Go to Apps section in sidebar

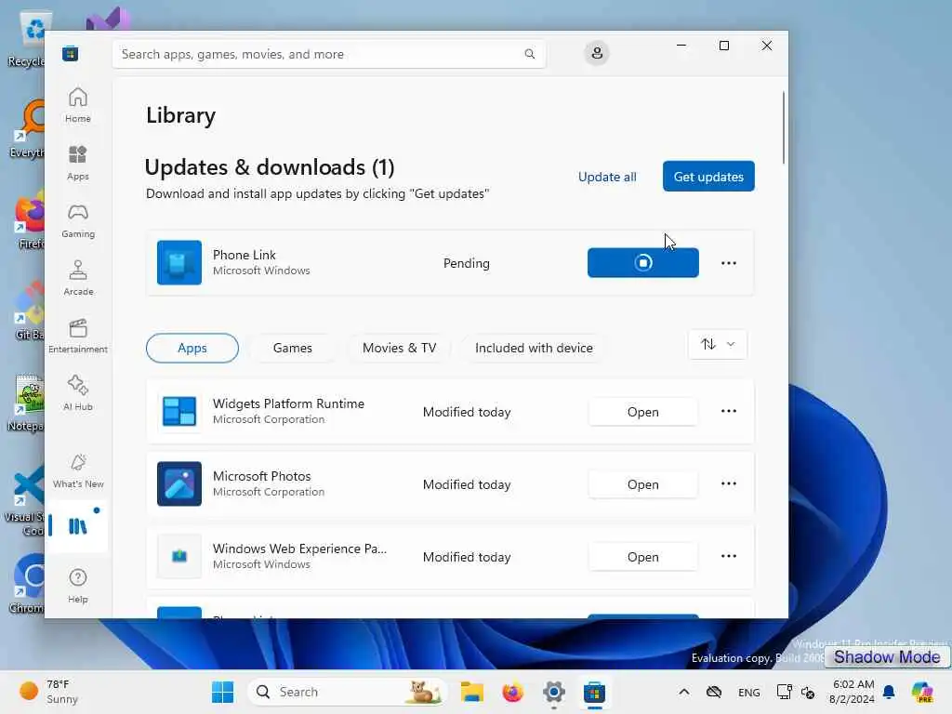78,163
